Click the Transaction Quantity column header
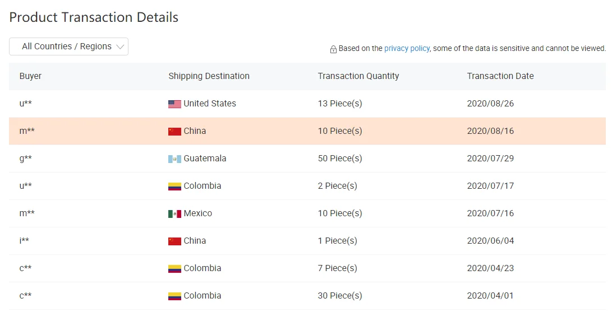Viewport: 612px width, 312px height. 358,76
